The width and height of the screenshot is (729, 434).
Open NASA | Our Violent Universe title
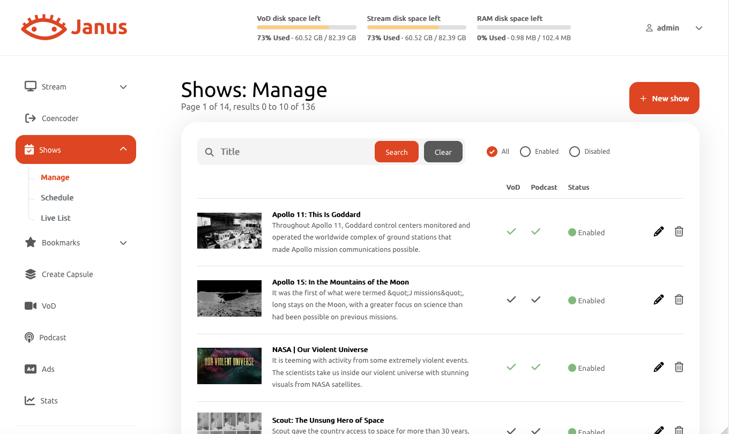[x=320, y=349]
